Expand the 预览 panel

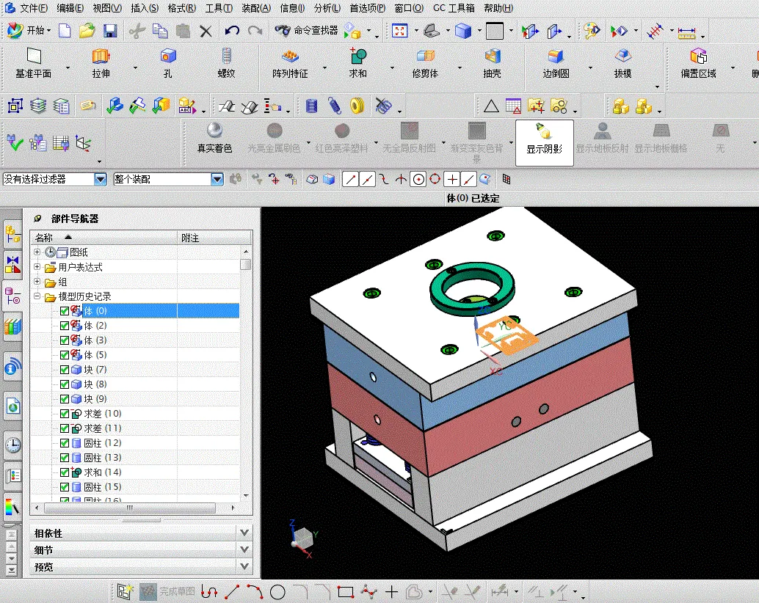pyautogui.click(x=244, y=566)
